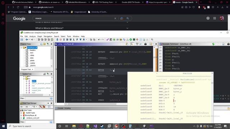230x129 pixels.
Task: Open the Search menu in CodeBrowser
Action: click(x=56, y=36)
